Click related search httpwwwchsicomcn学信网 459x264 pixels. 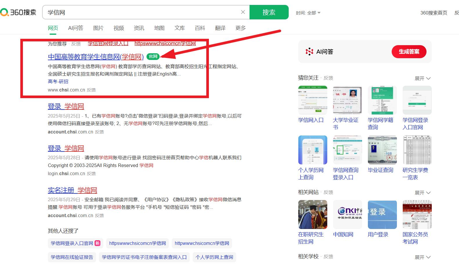click(202, 243)
